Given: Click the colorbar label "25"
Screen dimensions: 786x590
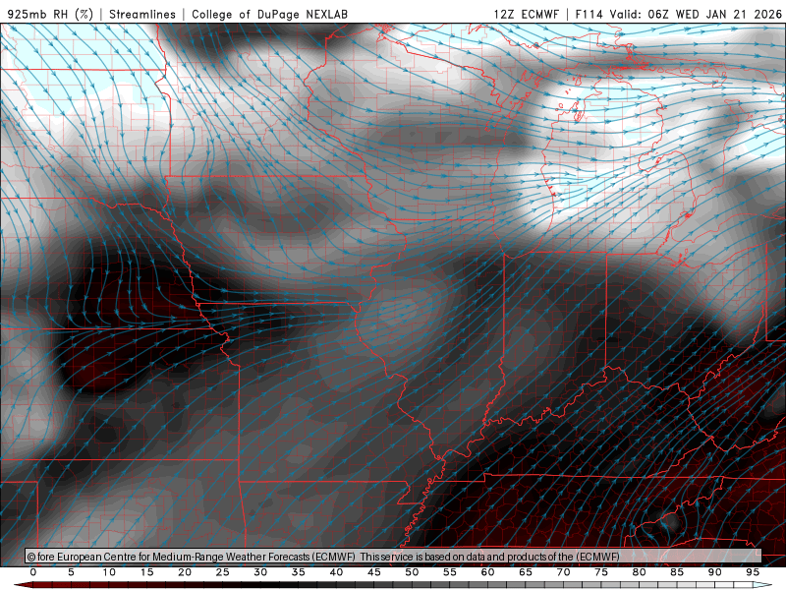Looking at the screenshot, I should 223,572.
